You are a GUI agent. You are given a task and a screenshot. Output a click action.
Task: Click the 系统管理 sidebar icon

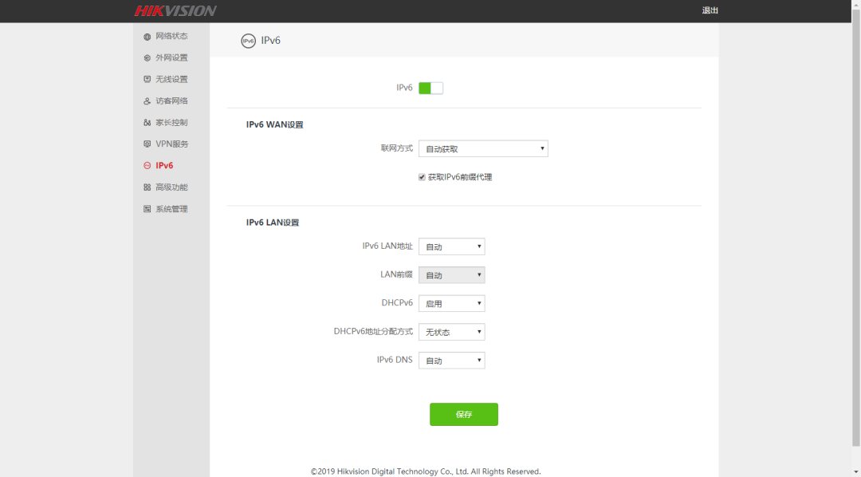point(147,209)
